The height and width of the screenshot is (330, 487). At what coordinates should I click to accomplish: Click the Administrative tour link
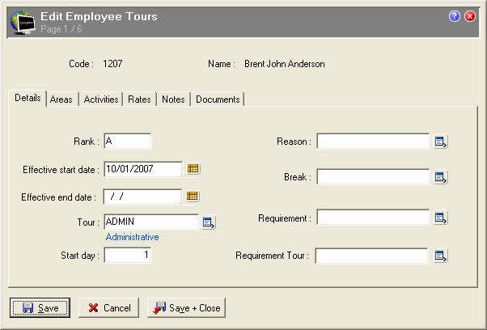pos(132,237)
